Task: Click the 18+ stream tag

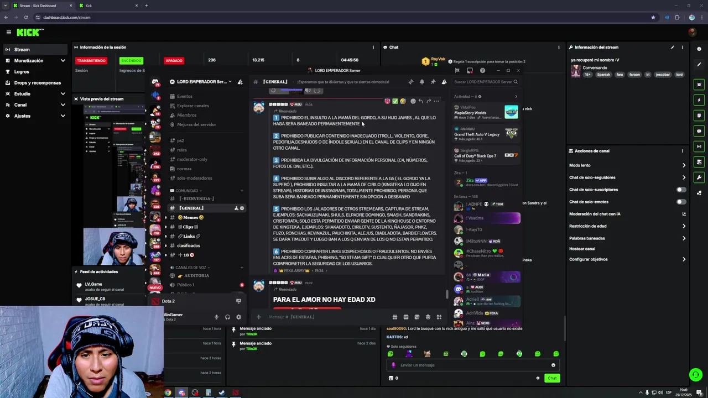Action: (x=588, y=75)
